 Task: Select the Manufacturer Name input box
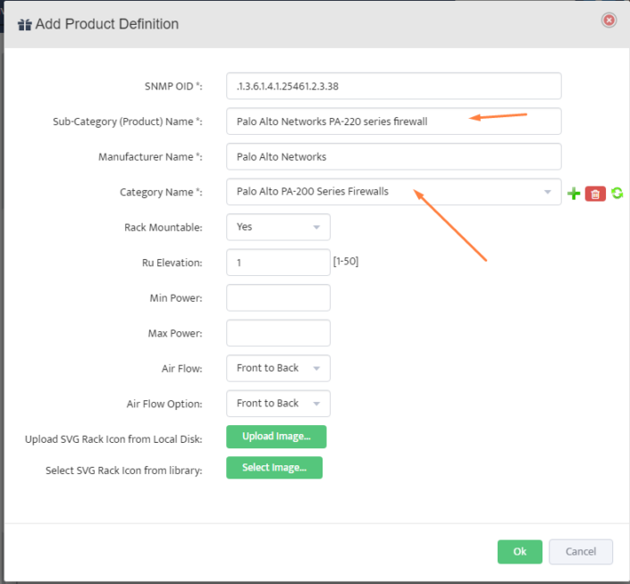[x=393, y=156]
